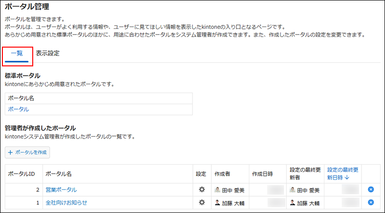Image resolution: width=385 pixels, height=213 pixels.
Task: Open the standard ポータル link
Action: click(18, 109)
